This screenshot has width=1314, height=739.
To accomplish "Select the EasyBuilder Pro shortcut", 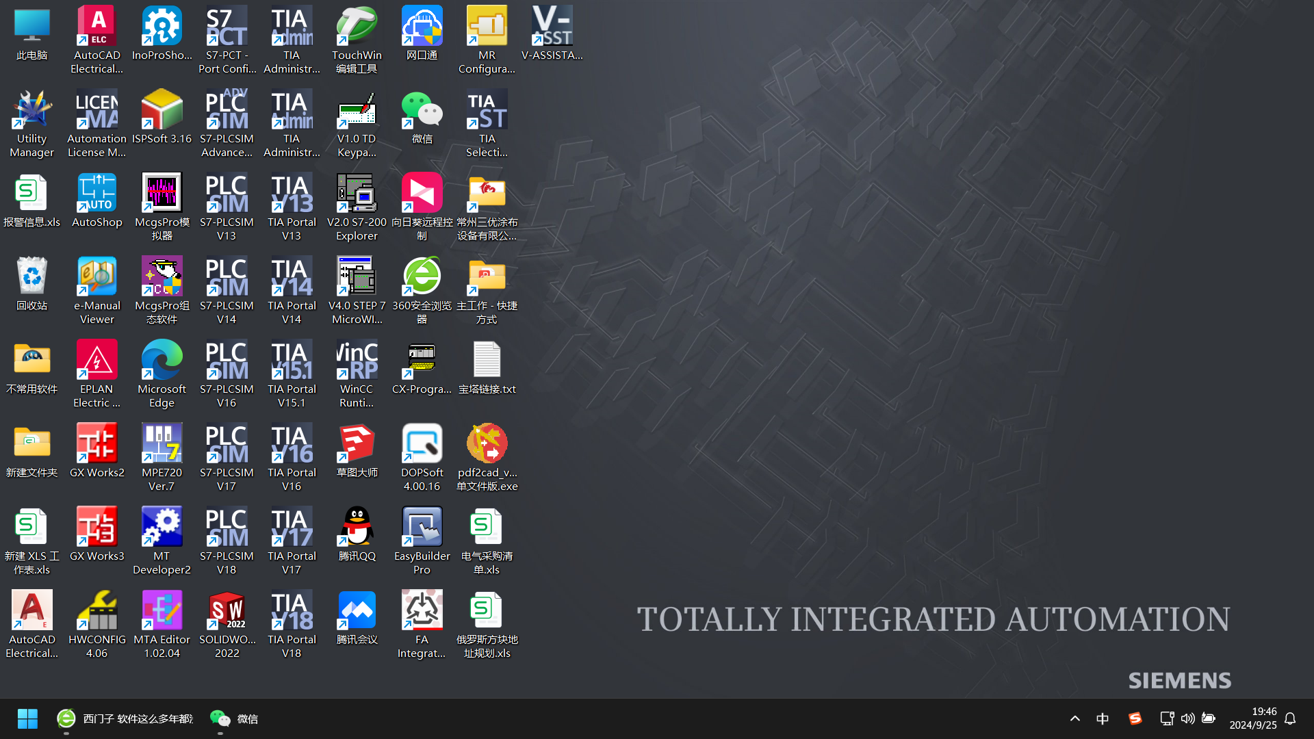I will click(422, 528).
